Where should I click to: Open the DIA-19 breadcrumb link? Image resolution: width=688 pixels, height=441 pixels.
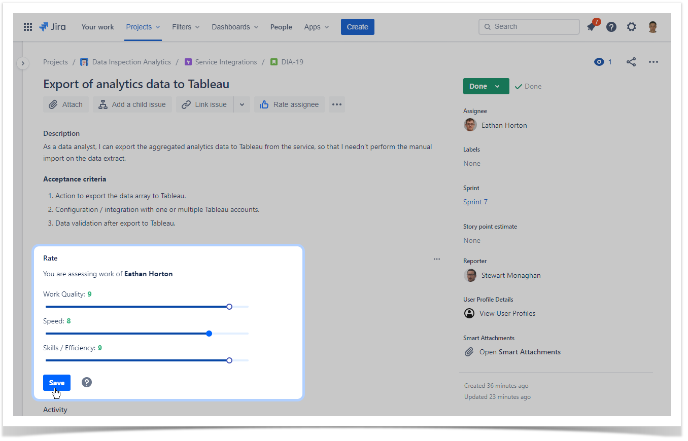pos(292,62)
